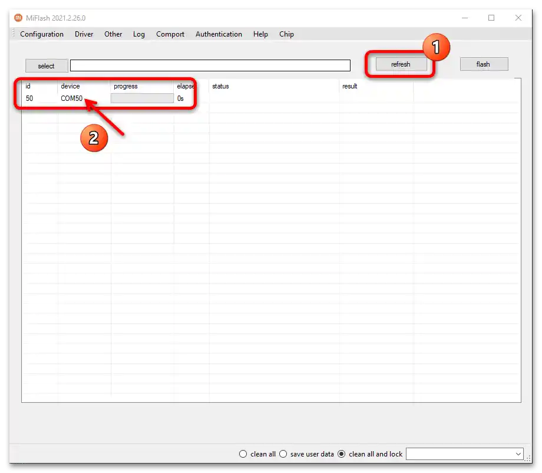Click the refresh button

(x=401, y=64)
